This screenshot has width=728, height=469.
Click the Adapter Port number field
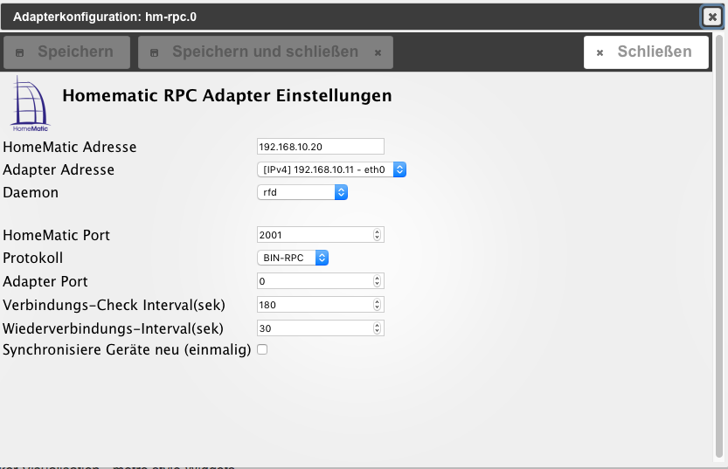point(315,281)
